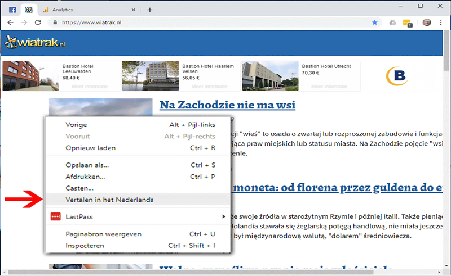451x276 pixels.
Task: Reload page with toolbar refresh icon
Action: point(38,22)
